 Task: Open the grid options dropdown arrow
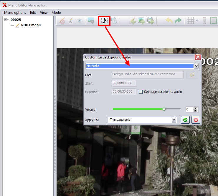pyautogui.click(x=197, y=21)
